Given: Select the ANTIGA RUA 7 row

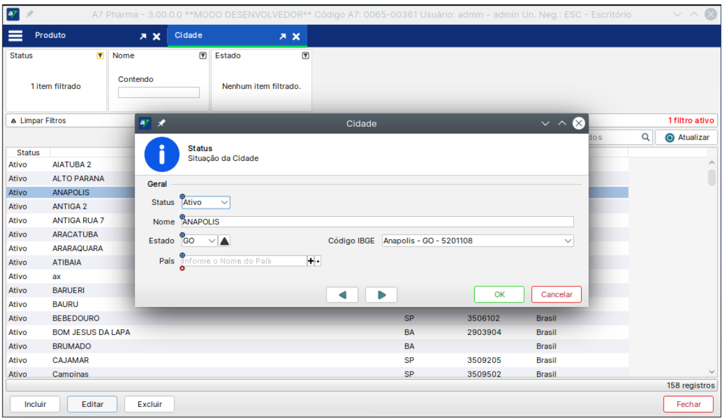Looking at the screenshot, I should click(317, 221).
